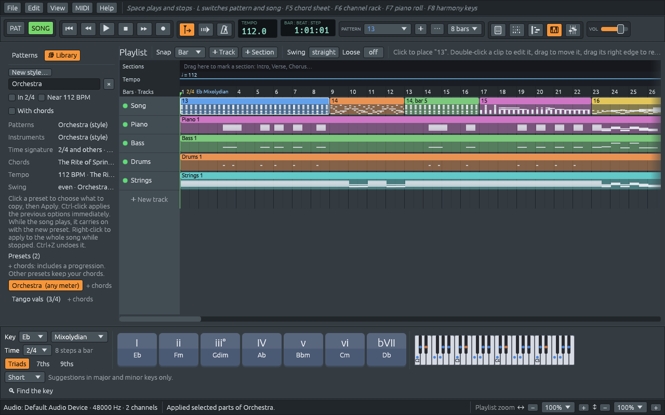Open the 8 bars length dropdown

point(465,29)
